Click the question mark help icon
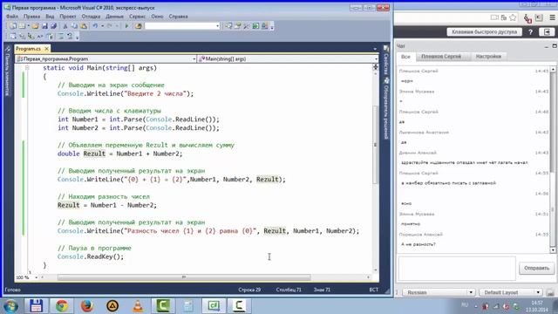 pos(531,32)
